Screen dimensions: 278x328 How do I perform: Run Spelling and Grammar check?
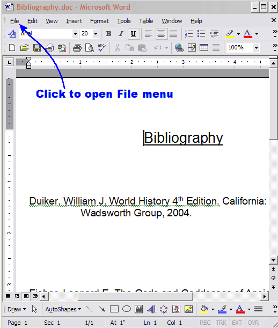[x=102, y=48]
